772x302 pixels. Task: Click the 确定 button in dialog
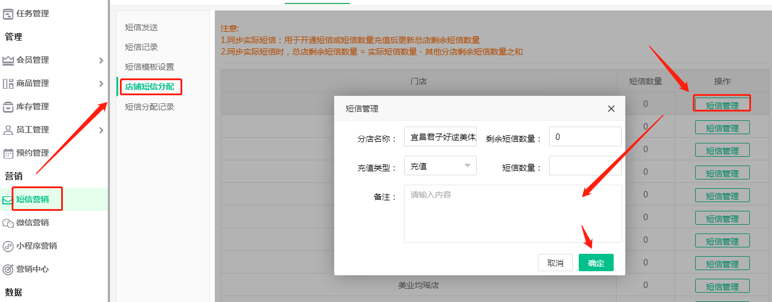(x=596, y=263)
